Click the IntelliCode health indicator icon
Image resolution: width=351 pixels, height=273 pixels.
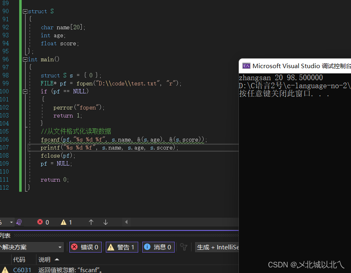coord(19,222)
